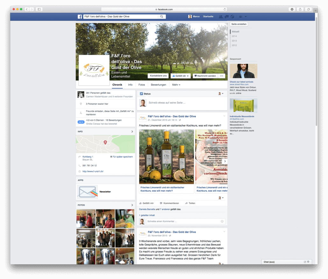Open the privacy shortcuts icon
The width and height of the screenshot is (328, 279).
tap(241, 17)
